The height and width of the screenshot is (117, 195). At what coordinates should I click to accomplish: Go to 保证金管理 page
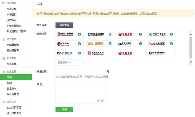13,94
